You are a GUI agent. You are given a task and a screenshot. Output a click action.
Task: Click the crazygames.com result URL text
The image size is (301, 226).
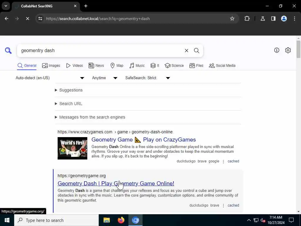(x=115, y=132)
